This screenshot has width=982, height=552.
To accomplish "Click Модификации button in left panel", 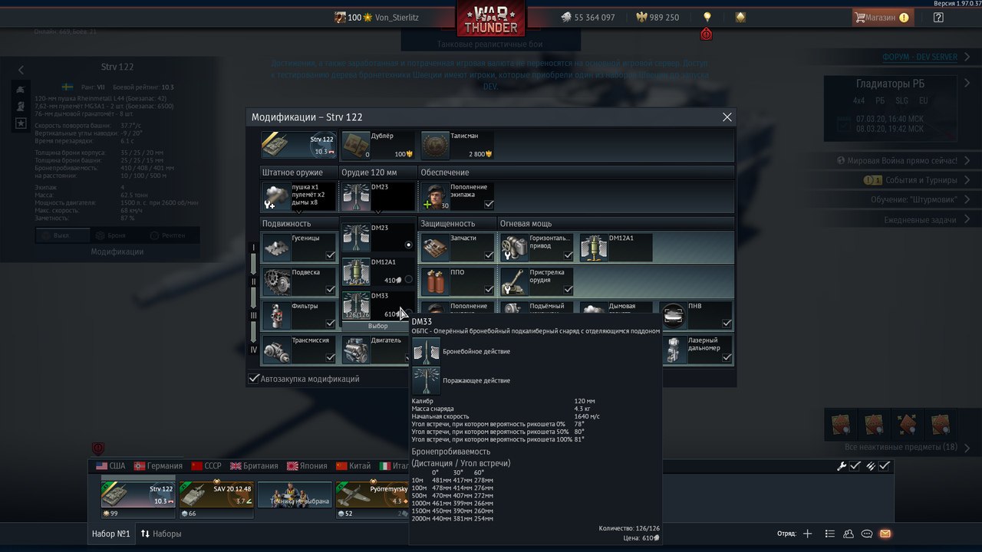I will (117, 251).
